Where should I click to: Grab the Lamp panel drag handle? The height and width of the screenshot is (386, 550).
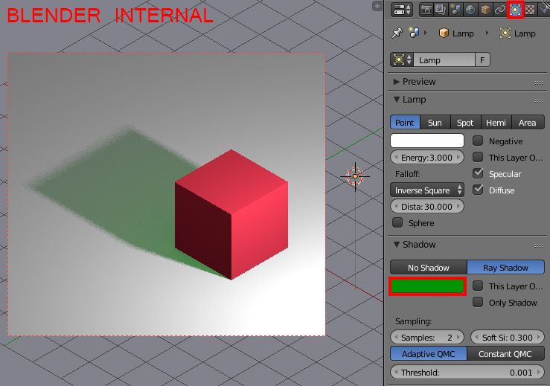[539, 100]
